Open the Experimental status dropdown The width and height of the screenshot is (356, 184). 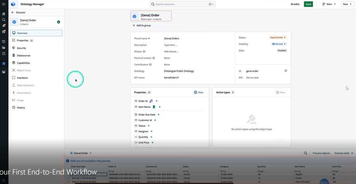(278, 38)
